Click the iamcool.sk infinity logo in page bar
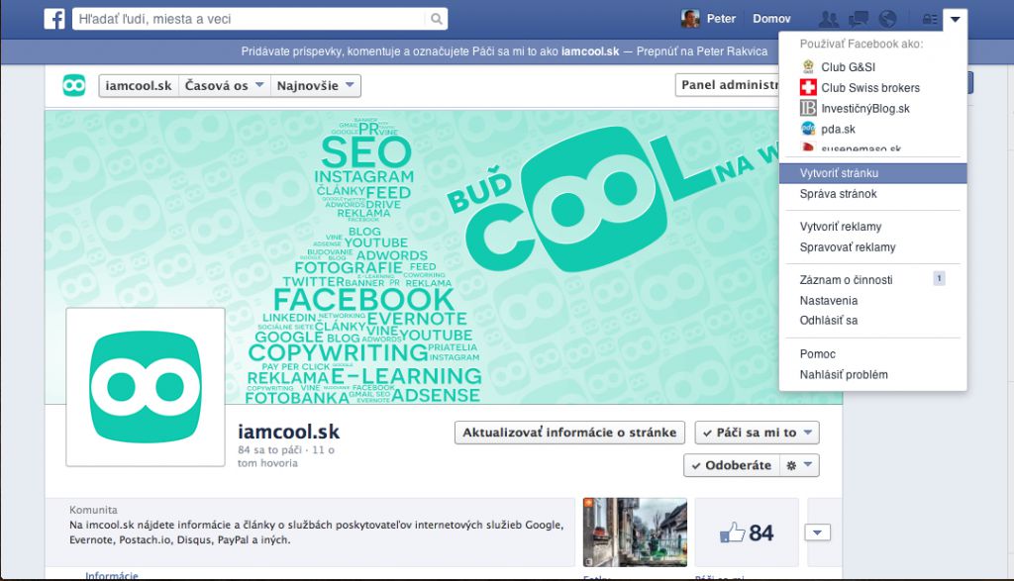 pyautogui.click(x=74, y=85)
